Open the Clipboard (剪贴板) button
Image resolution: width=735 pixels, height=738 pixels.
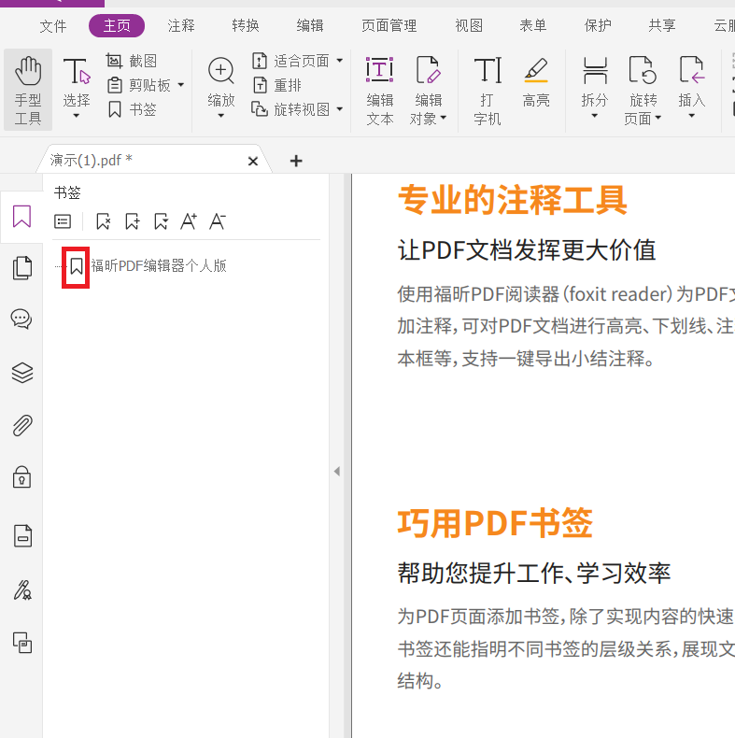point(139,85)
